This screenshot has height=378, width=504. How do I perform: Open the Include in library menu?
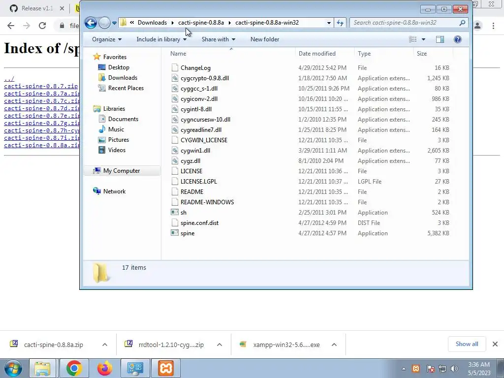tap(161, 39)
